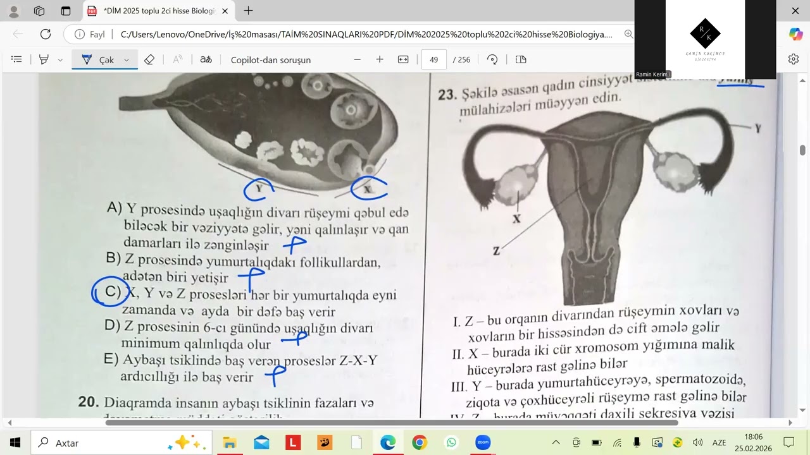Expand highlight color options arrow
Image resolution: width=810 pixels, height=455 pixels.
pyautogui.click(x=60, y=59)
